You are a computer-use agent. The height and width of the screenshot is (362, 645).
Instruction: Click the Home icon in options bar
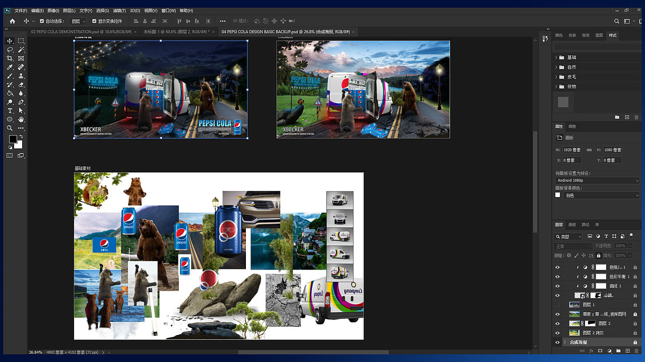click(13, 21)
